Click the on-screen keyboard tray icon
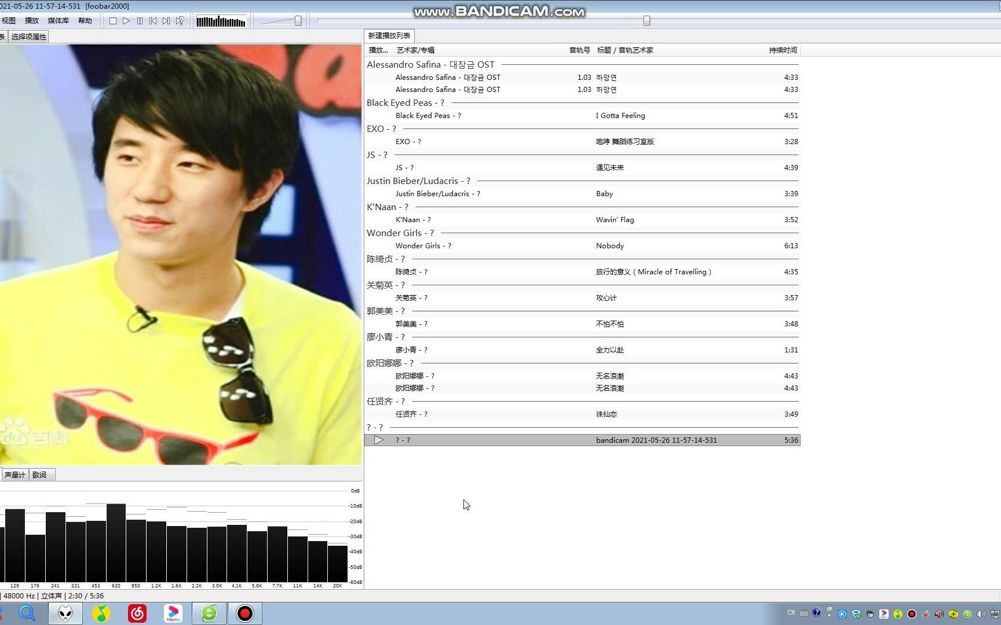 [x=804, y=613]
